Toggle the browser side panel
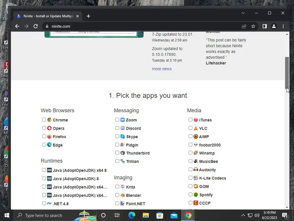The image size is (294, 221). click(x=264, y=26)
